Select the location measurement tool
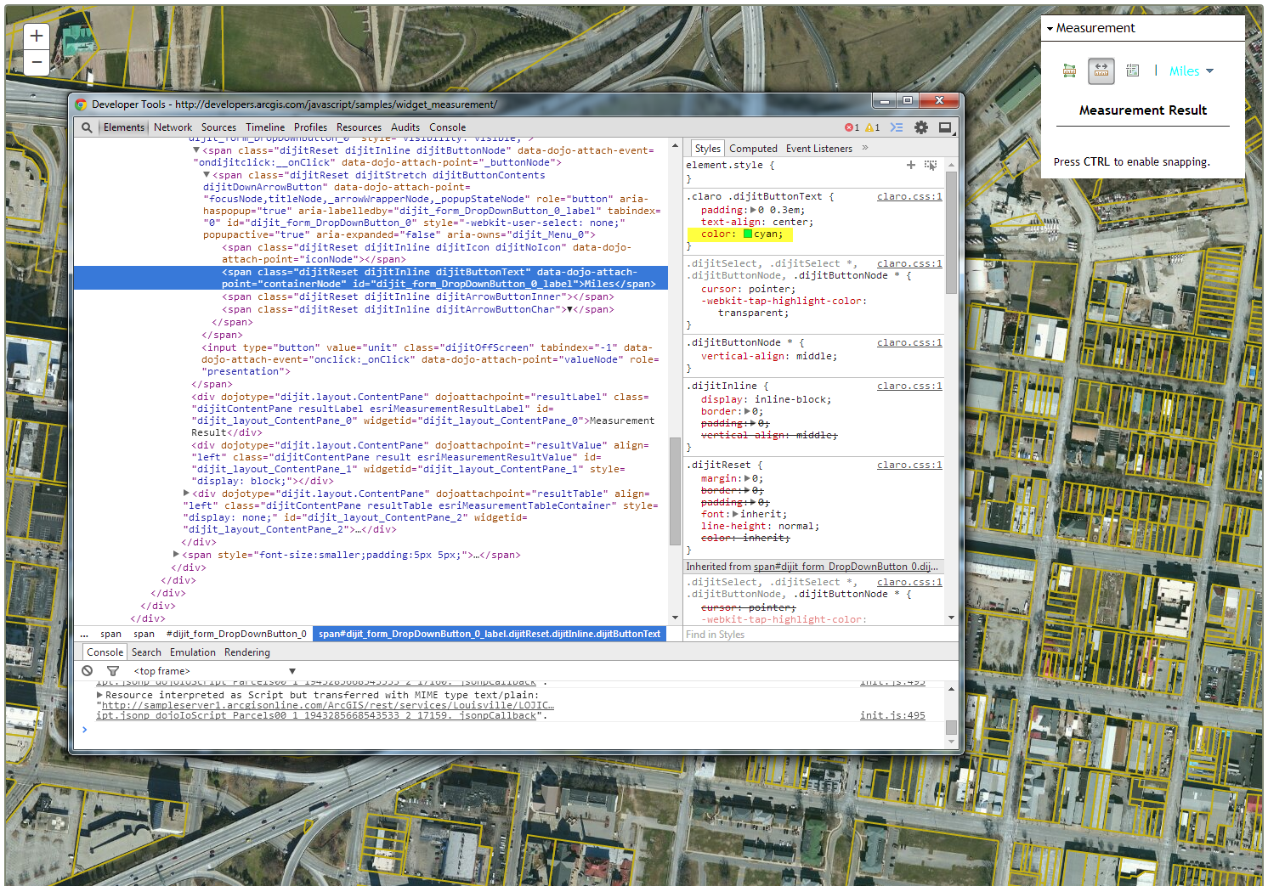Viewport: 1268px width, 886px height. [x=1132, y=71]
